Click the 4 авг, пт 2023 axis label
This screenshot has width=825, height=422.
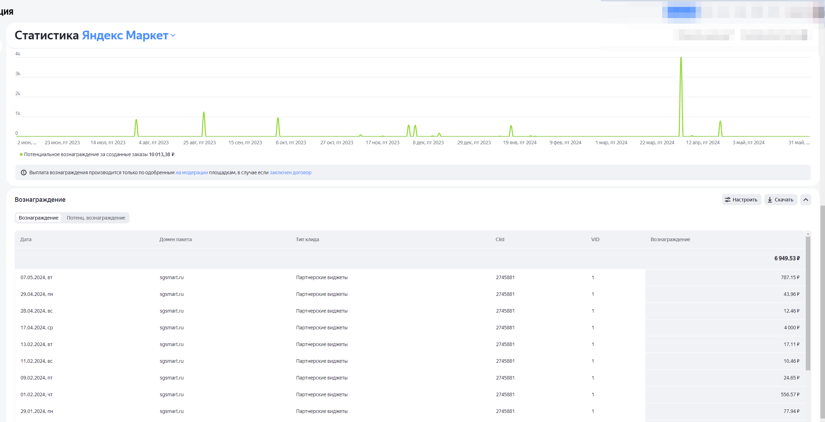pyautogui.click(x=153, y=143)
